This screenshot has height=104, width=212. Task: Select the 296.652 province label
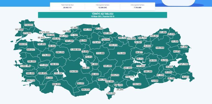43,73
